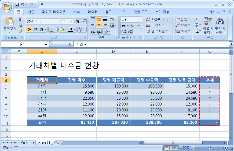Image resolution: width=234 pixels, height=151 pixels.
Task: Adjust the zoom slider handle
Action: 209,148
